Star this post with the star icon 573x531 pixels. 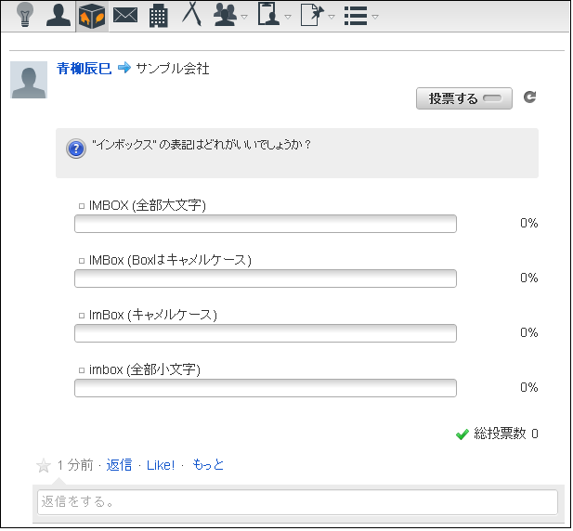[x=44, y=466]
